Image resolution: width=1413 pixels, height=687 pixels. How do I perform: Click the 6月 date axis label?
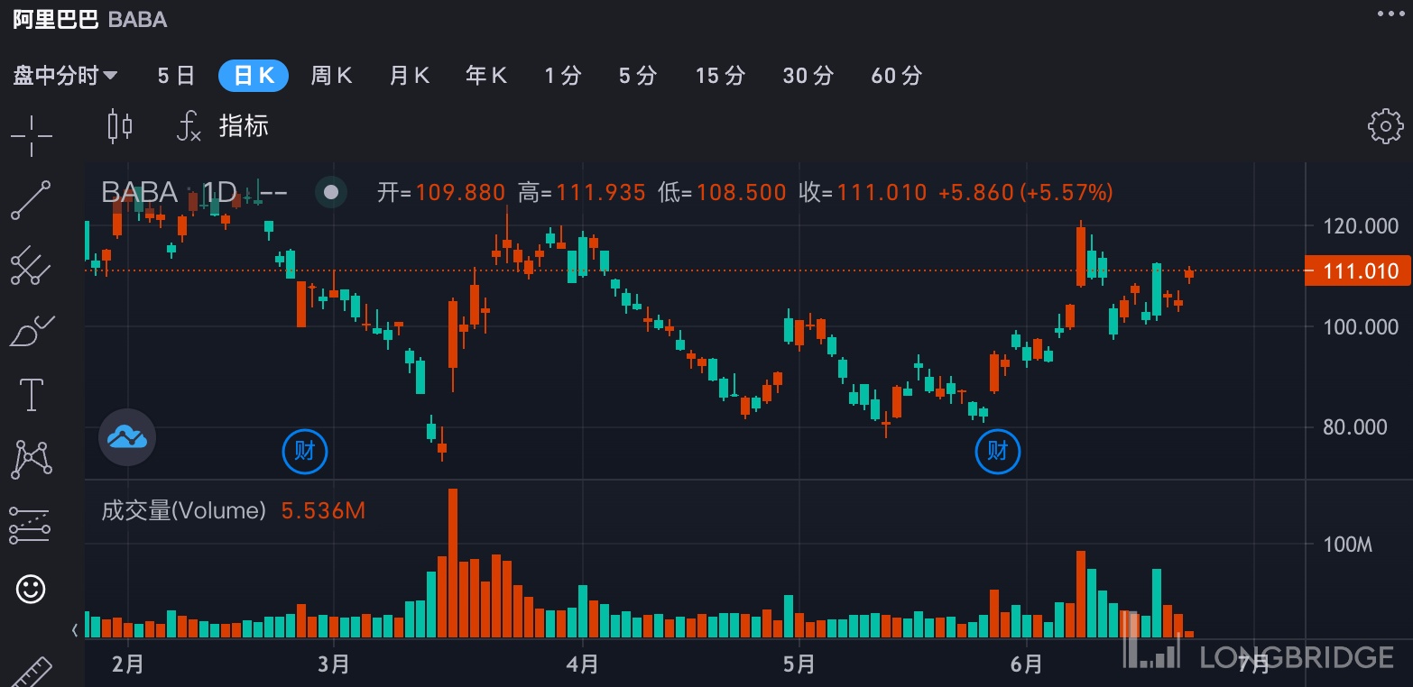[1027, 665]
